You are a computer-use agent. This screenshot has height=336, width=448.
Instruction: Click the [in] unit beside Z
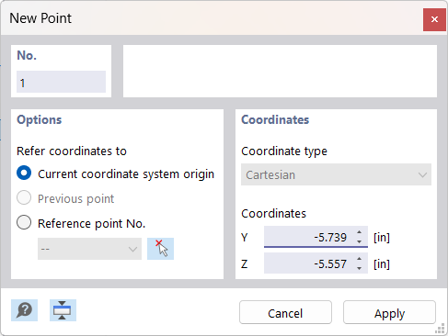click(x=382, y=263)
